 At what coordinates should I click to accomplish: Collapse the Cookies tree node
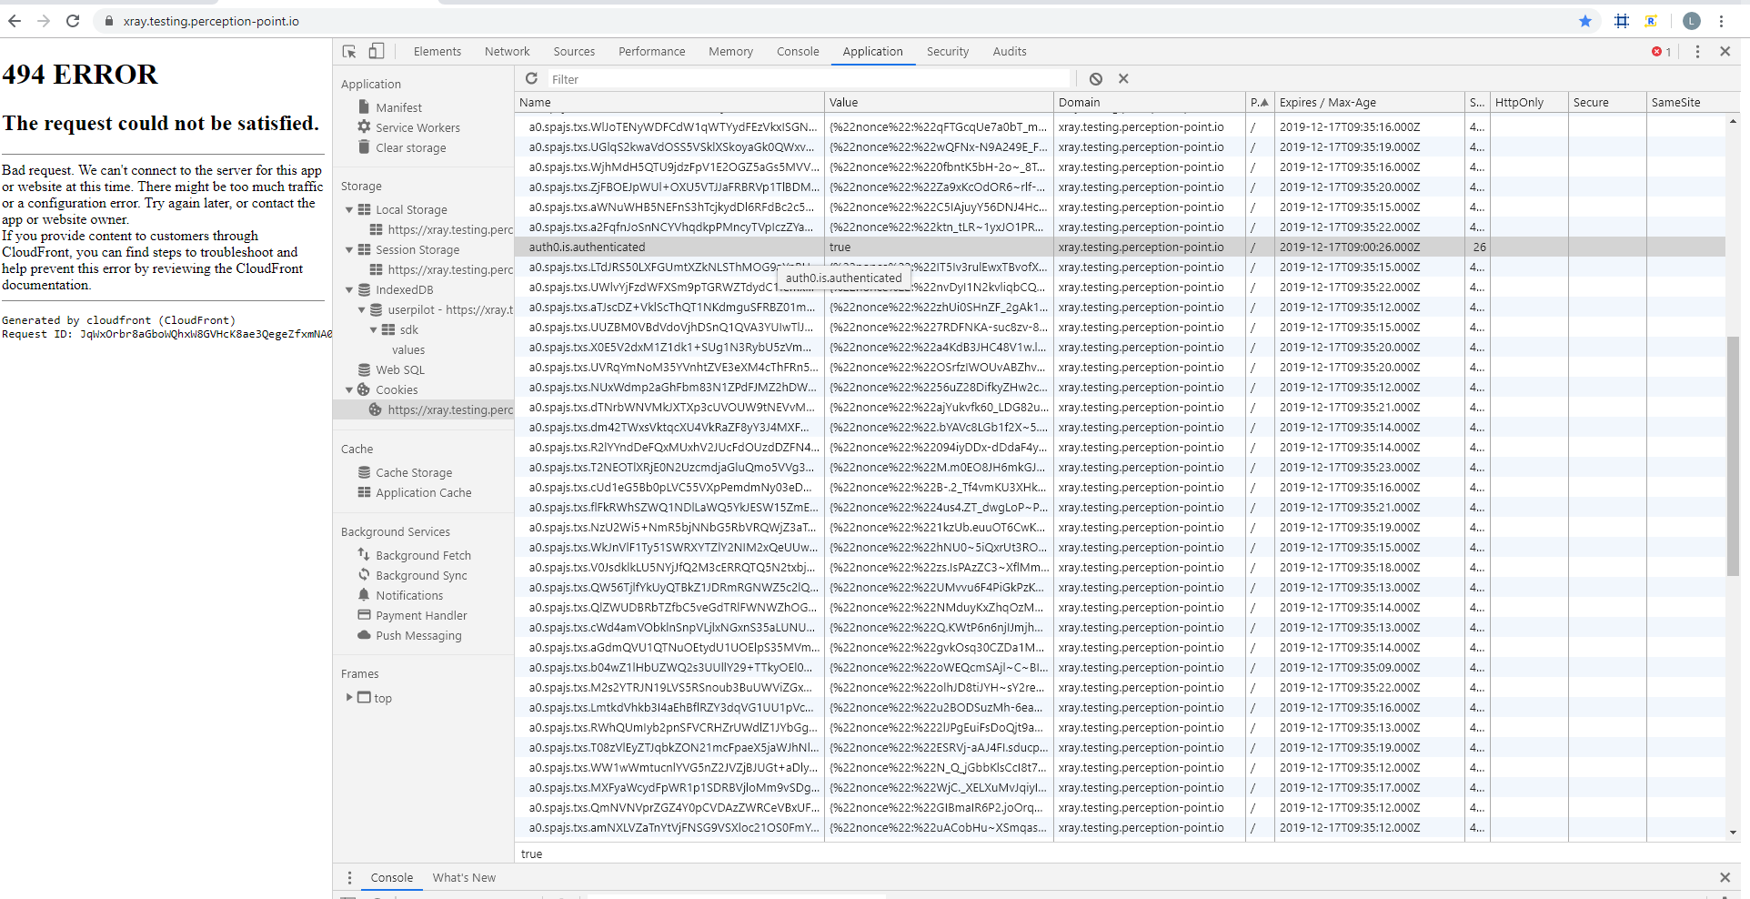click(349, 389)
